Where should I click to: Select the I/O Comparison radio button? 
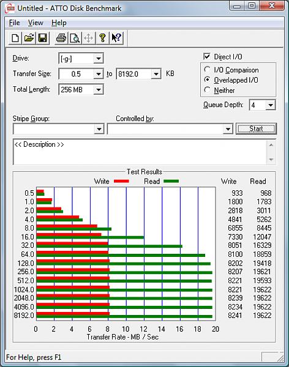point(207,70)
